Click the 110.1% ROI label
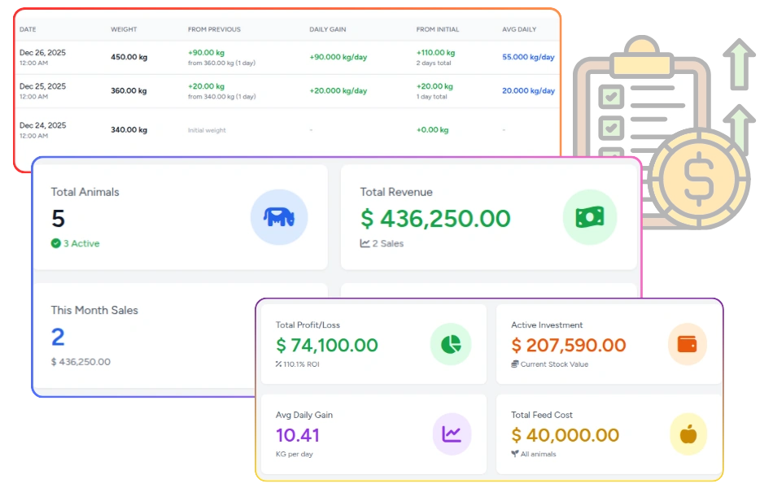This screenshot has height=488, width=773. pyautogui.click(x=301, y=364)
